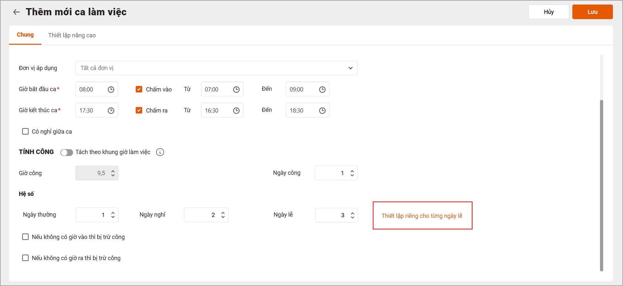
Task: Click the back arrow beside the page title
Action: tap(16, 12)
